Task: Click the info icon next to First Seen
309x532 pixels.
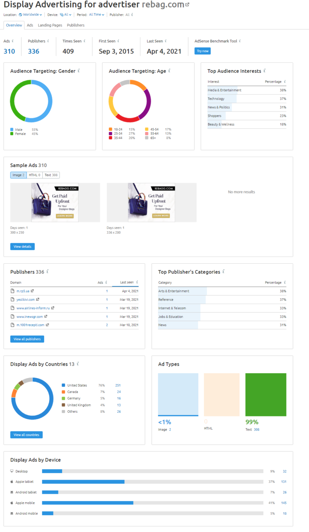Action: click(x=118, y=41)
